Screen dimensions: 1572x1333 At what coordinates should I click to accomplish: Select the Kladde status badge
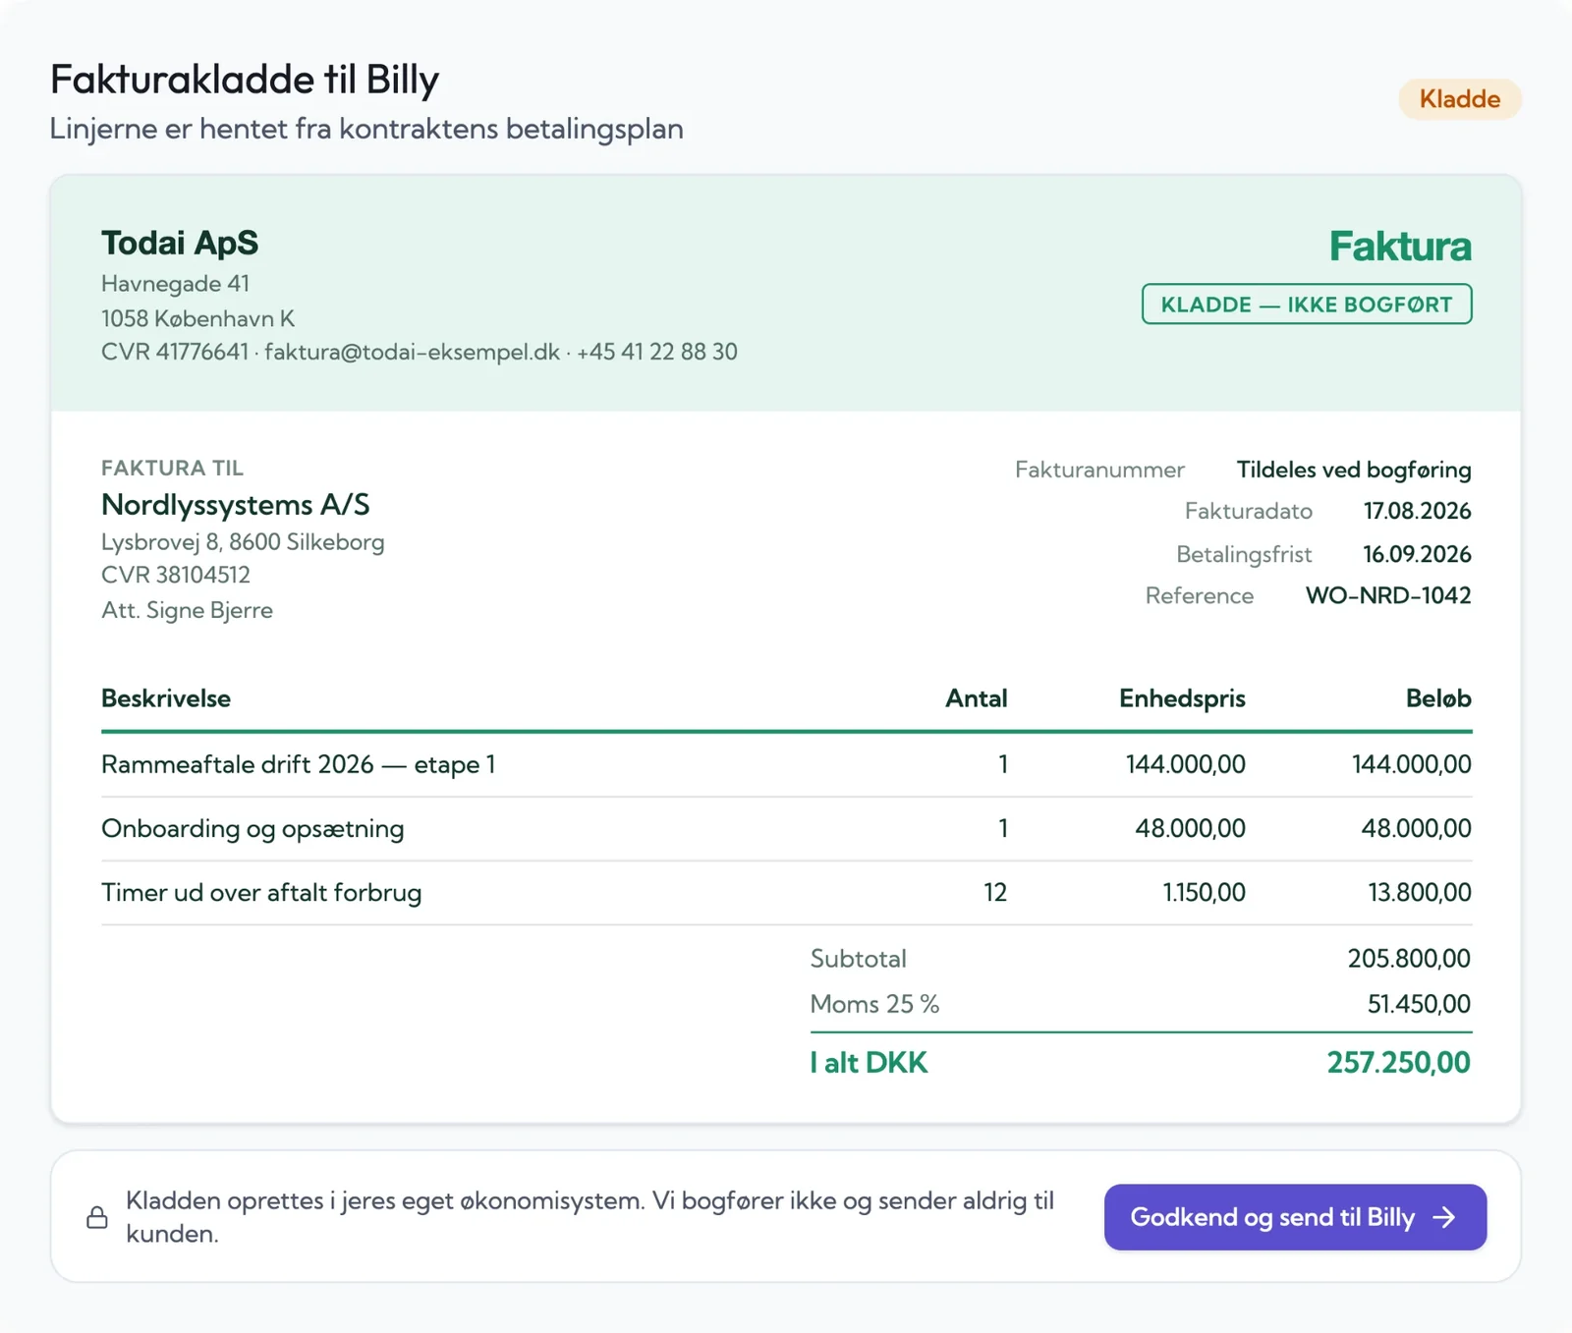(1460, 99)
